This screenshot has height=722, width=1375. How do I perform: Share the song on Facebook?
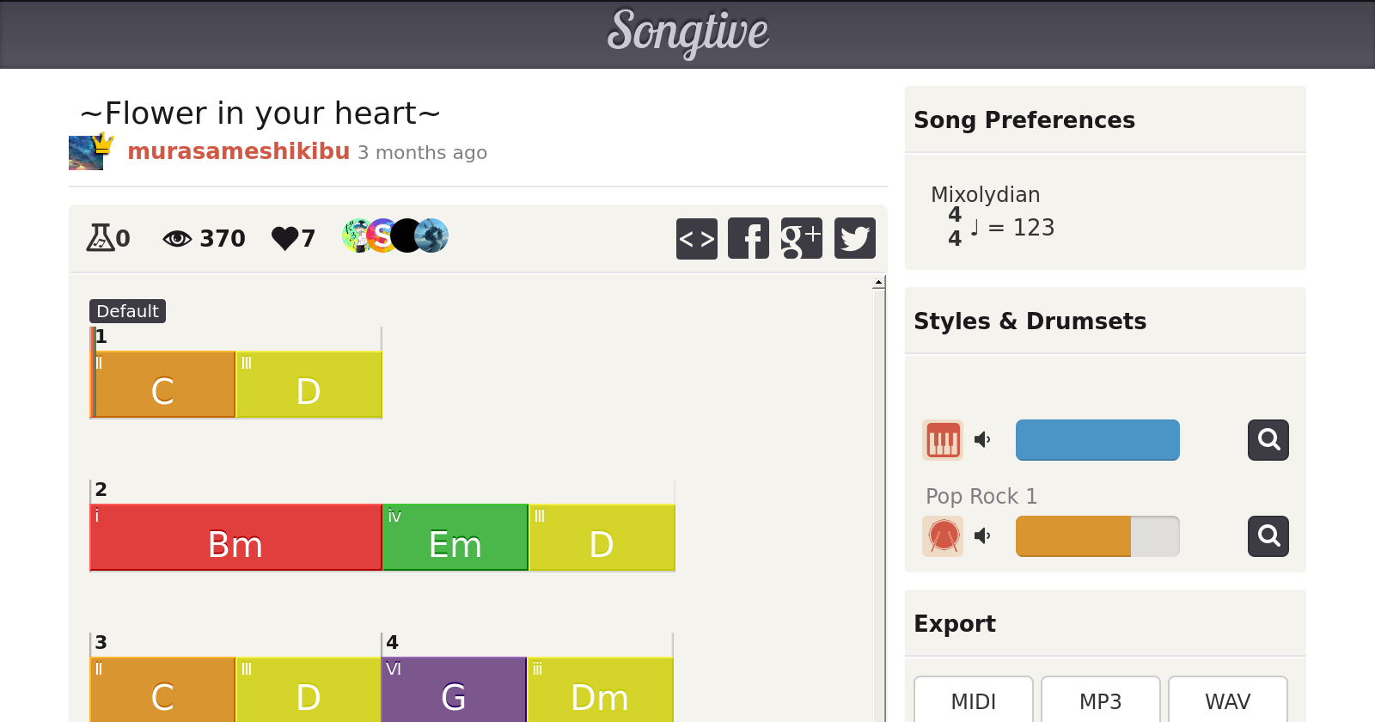click(749, 238)
